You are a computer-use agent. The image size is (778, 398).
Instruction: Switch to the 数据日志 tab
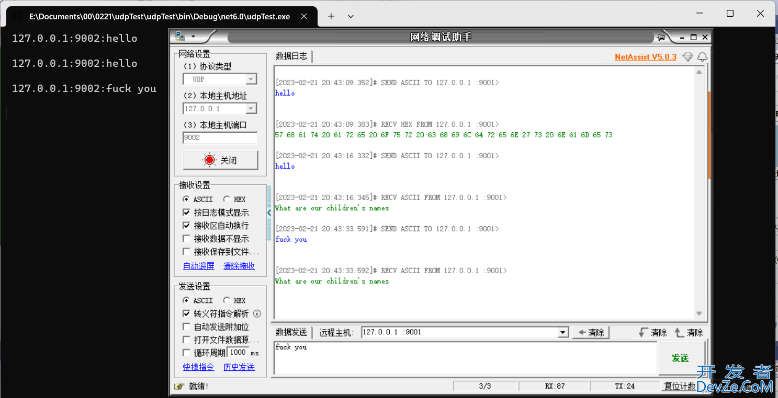point(291,56)
